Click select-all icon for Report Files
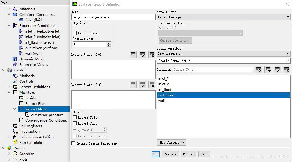The image size is (292, 162). [x=142, y=54]
